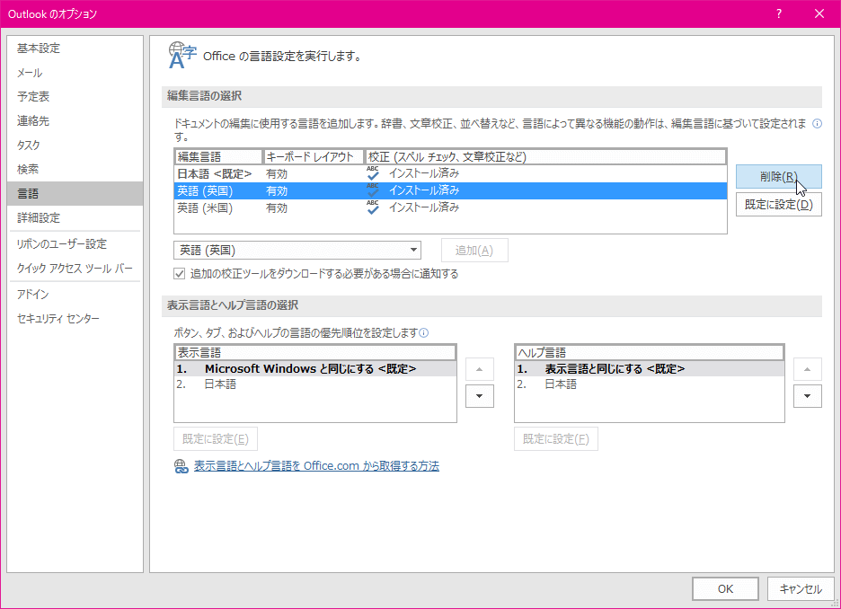The height and width of the screenshot is (609, 841).
Task: Open the 基本設定 category
Action: click(75, 49)
